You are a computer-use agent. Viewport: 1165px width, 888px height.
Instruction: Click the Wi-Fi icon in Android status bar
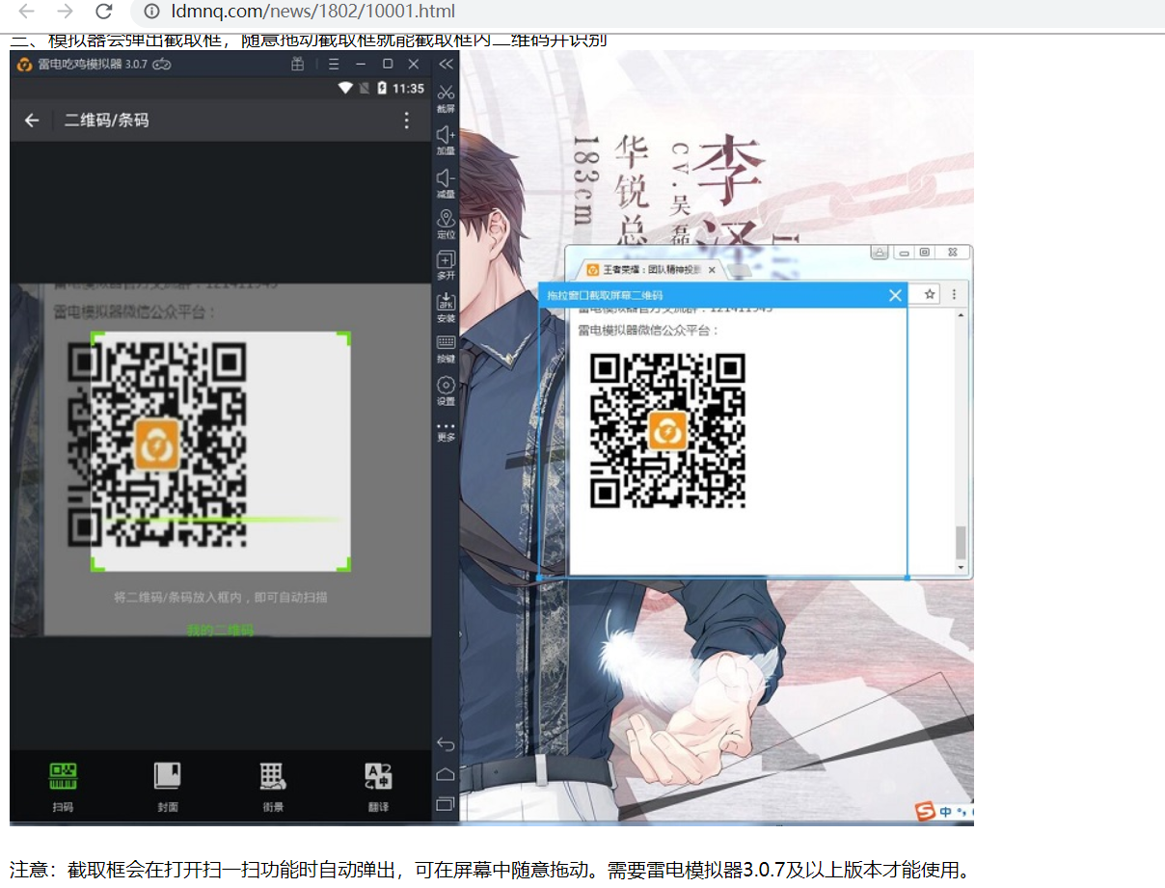[x=345, y=88]
